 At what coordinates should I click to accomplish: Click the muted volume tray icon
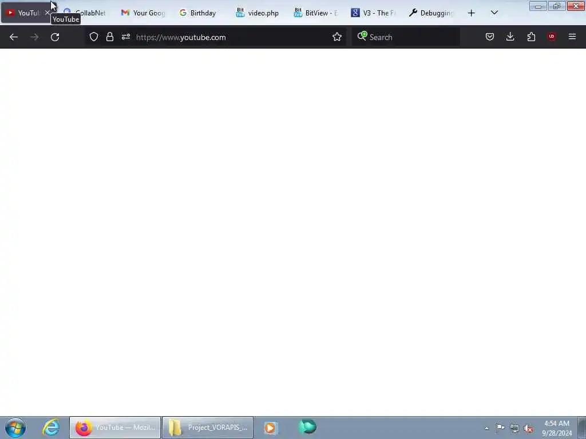528,429
